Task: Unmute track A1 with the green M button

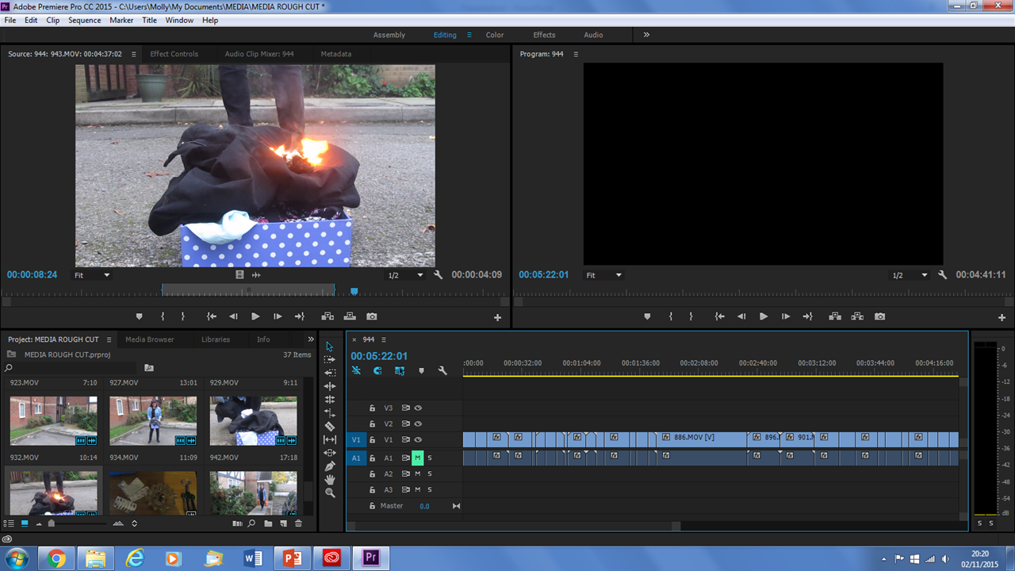Action: coord(417,458)
